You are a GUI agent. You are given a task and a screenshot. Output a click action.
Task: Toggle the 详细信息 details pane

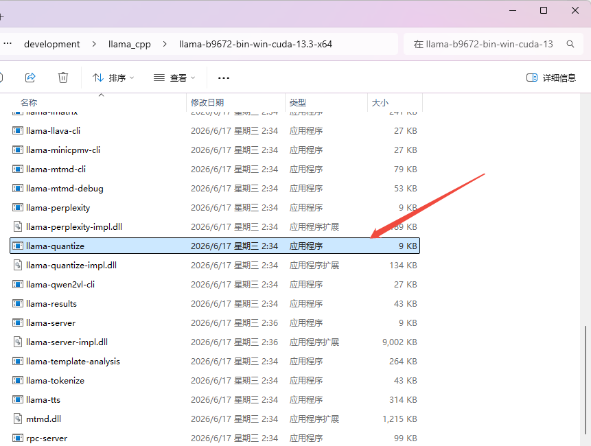click(x=551, y=78)
